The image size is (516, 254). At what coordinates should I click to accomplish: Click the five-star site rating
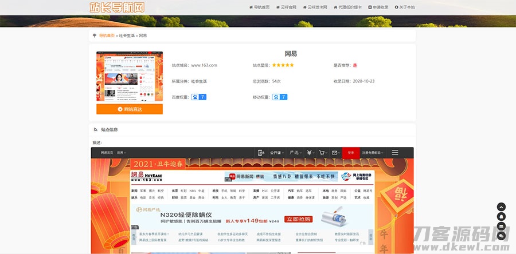tap(283, 65)
